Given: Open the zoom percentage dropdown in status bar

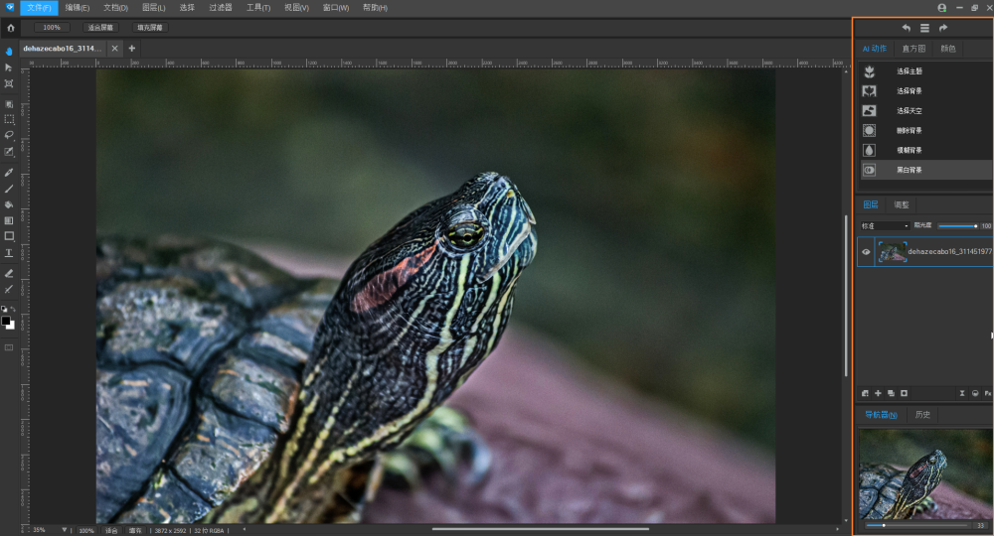Looking at the screenshot, I should point(65,530).
